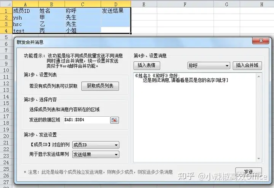Click cell containing ysh
Image resolution: width=274 pixels, height=188 pixels.
25,18
